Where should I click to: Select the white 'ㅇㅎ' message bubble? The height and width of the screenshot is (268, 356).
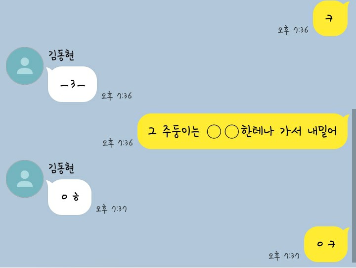[x=69, y=197]
